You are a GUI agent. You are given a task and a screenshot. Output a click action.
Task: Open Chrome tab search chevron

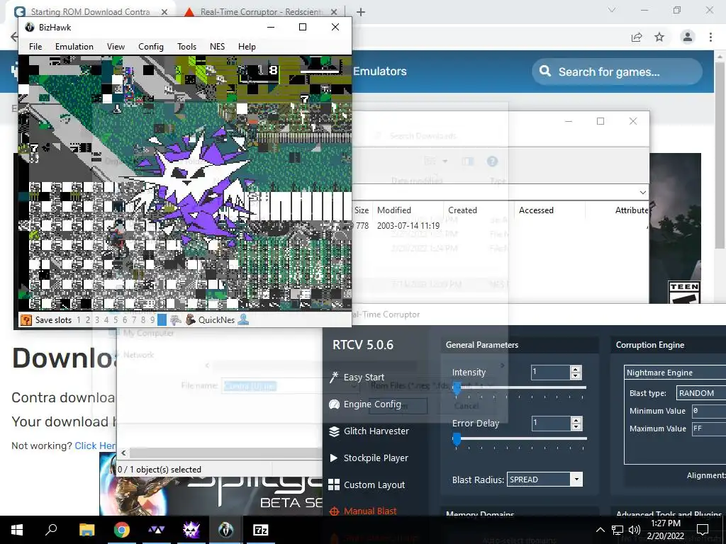coord(612,10)
